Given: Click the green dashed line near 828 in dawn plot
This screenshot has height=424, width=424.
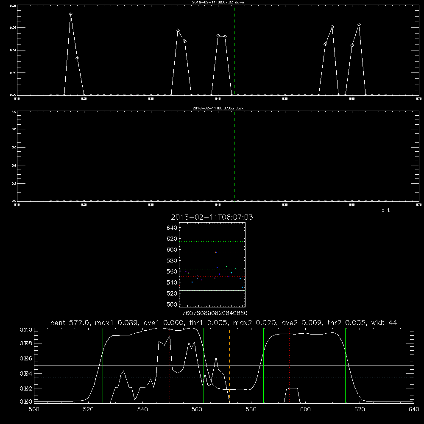Looking at the screenshot, I should [x=135, y=50].
